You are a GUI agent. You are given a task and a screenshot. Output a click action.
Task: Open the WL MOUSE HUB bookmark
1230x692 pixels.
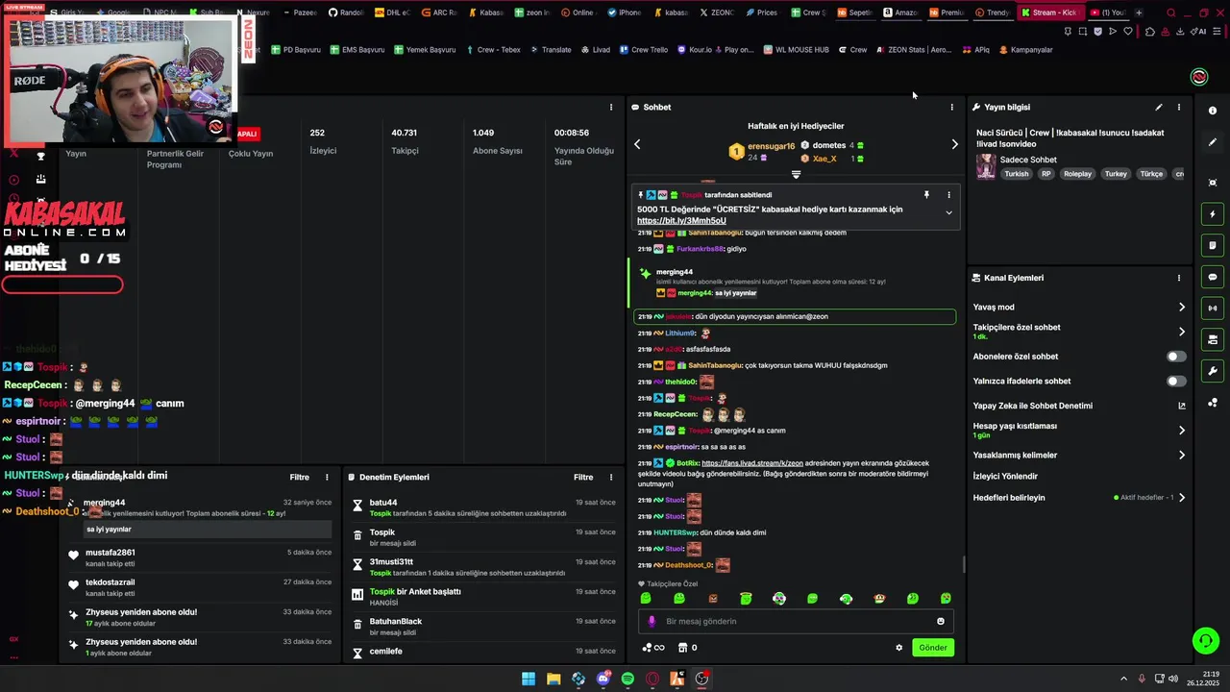coord(796,50)
